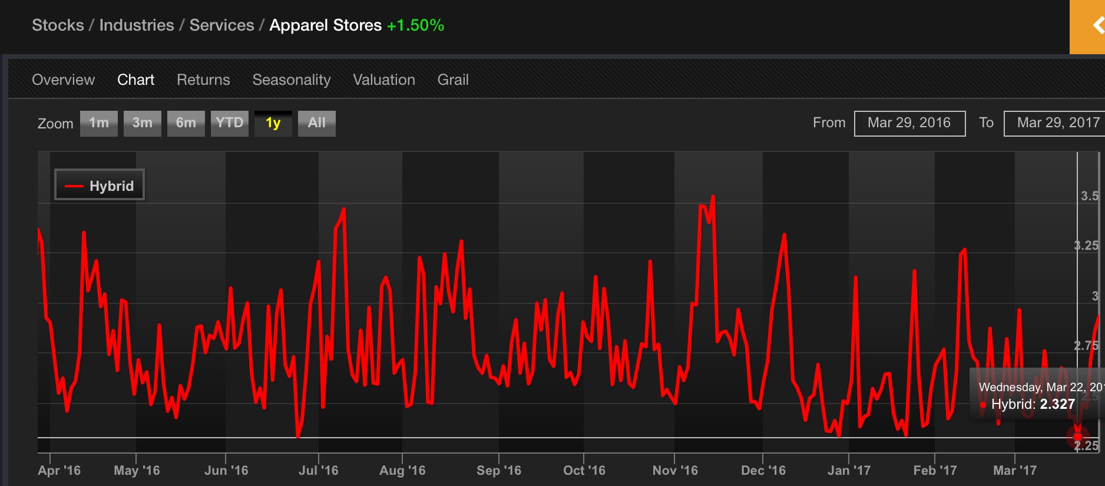
Task: Open the Industries breadcrumb link
Action: pyautogui.click(x=137, y=25)
